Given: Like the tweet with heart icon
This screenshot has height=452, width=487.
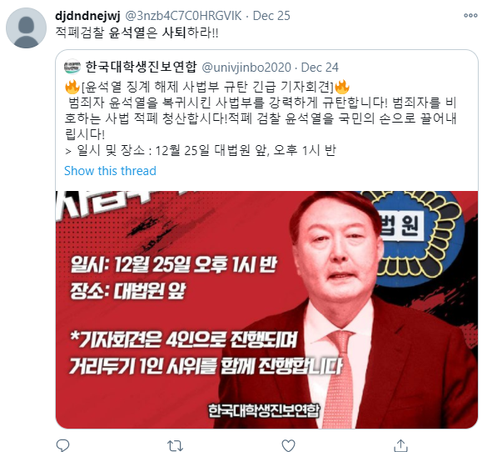Looking at the screenshot, I should click(x=288, y=445).
